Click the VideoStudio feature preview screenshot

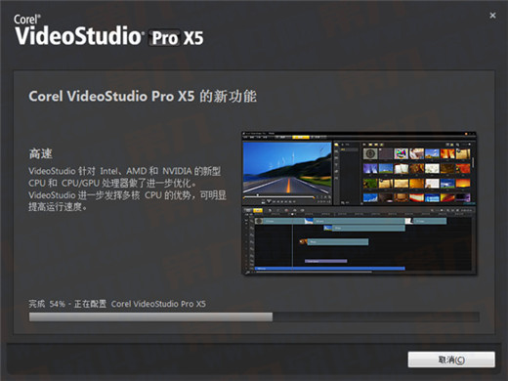tap(359, 203)
